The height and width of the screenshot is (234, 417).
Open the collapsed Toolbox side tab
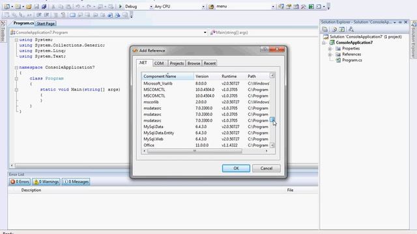click(x=3, y=31)
